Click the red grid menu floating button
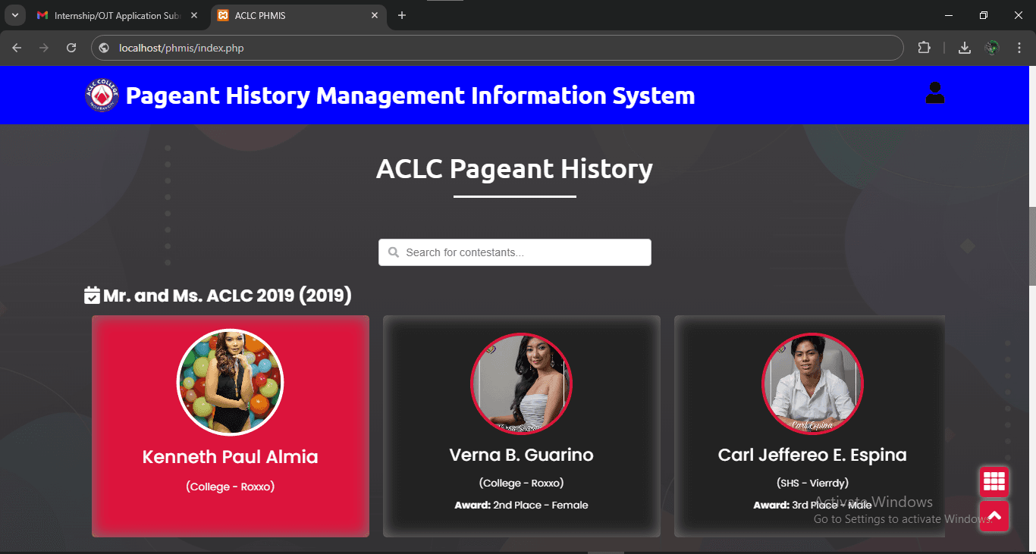The height and width of the screenshot is (554, 1036). tap(994, 481)
